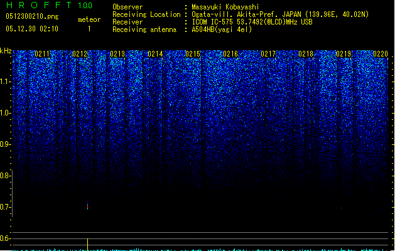The image size is (395, 251).
Task: Click the 0215 time marker
Action: (x=193, y=54)
